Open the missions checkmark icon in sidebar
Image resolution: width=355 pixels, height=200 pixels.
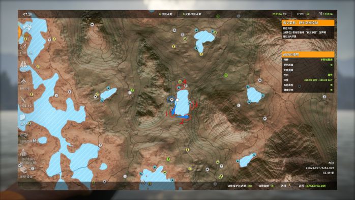[23, 46]
